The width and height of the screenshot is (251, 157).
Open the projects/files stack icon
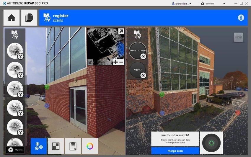tap(29, 18)
